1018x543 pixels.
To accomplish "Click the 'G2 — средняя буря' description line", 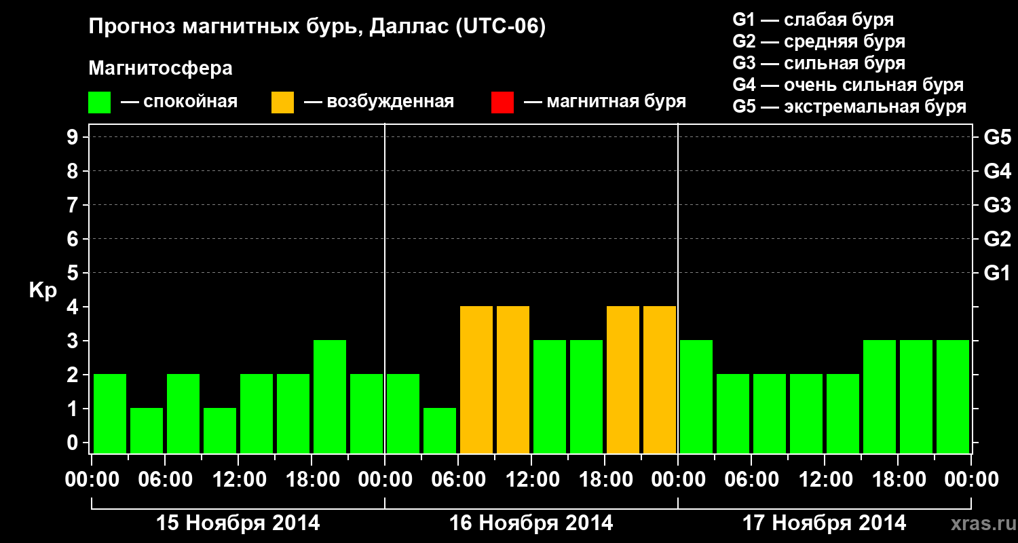I will tap(819, 41).
